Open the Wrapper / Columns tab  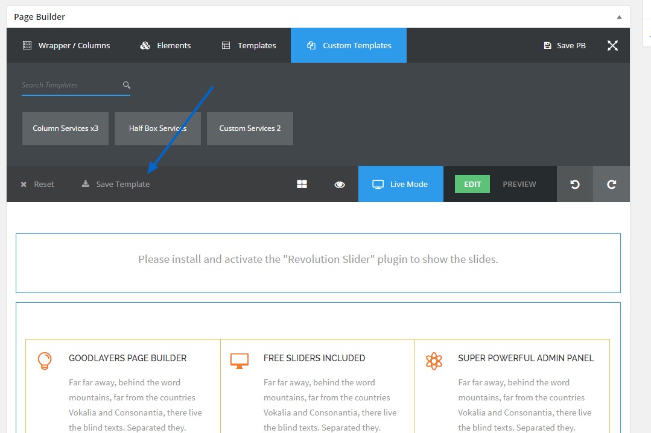tap(66, 46)
